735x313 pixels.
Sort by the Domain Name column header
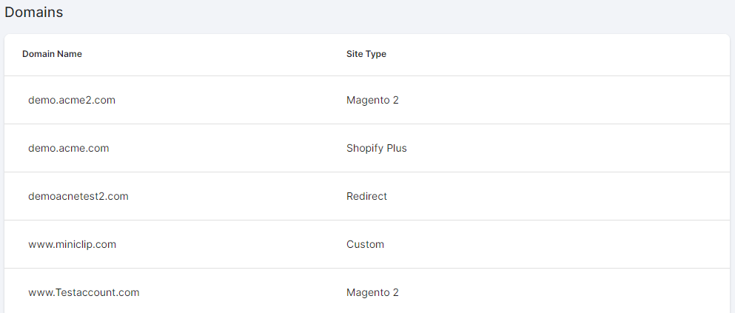[52, 54]
